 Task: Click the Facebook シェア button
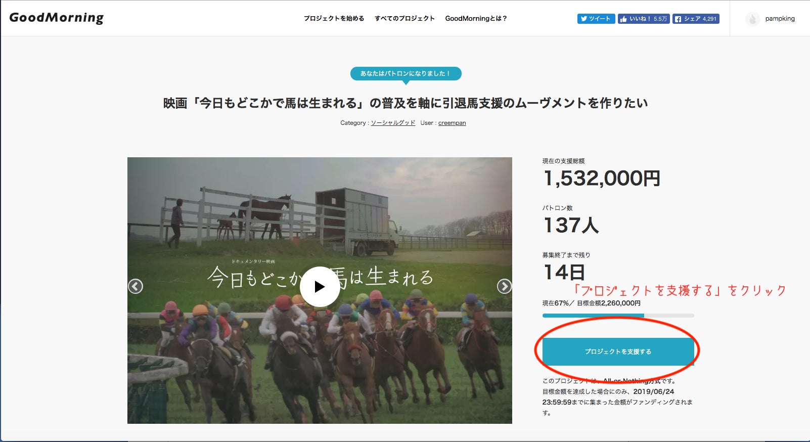pyautogui.click(x=696, y=19)
